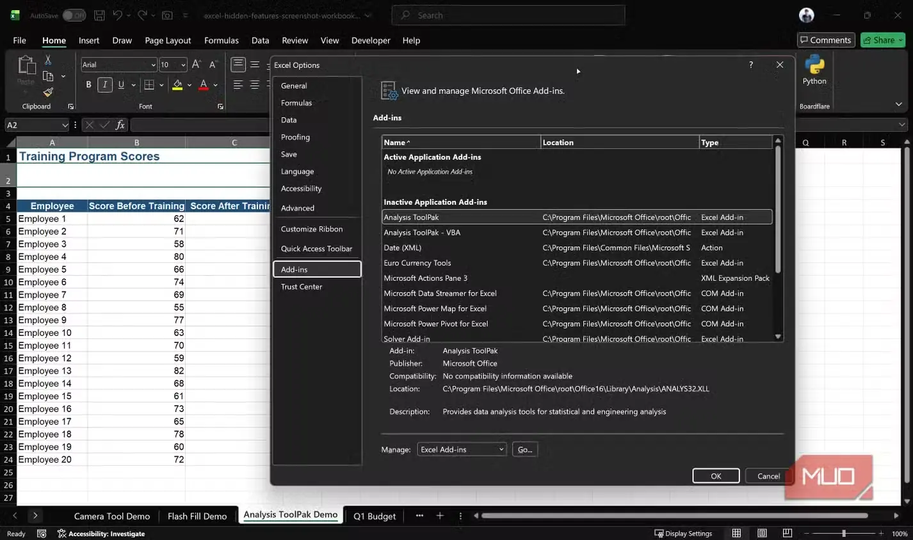Click the Center alignment icon
The height and width of the screenshot is (540, 913).
click(255, 84)
